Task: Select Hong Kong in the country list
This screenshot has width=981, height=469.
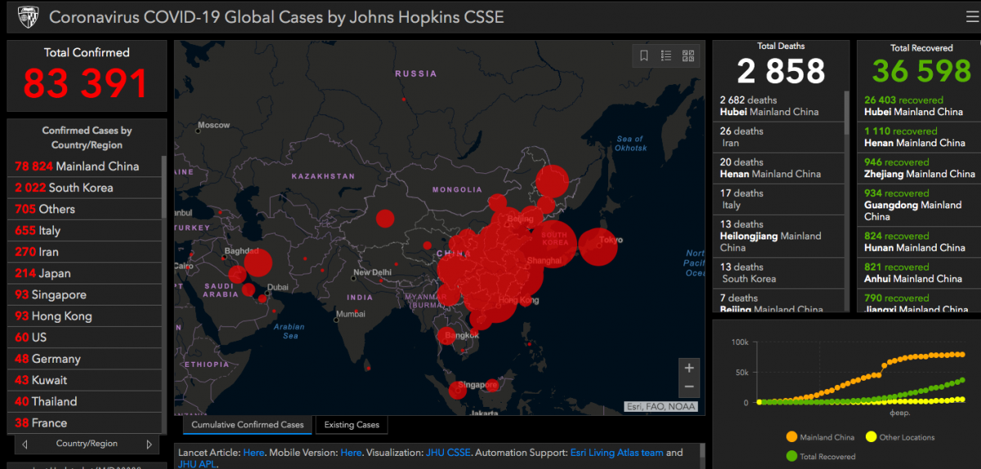Action: (x=85, y=315)
